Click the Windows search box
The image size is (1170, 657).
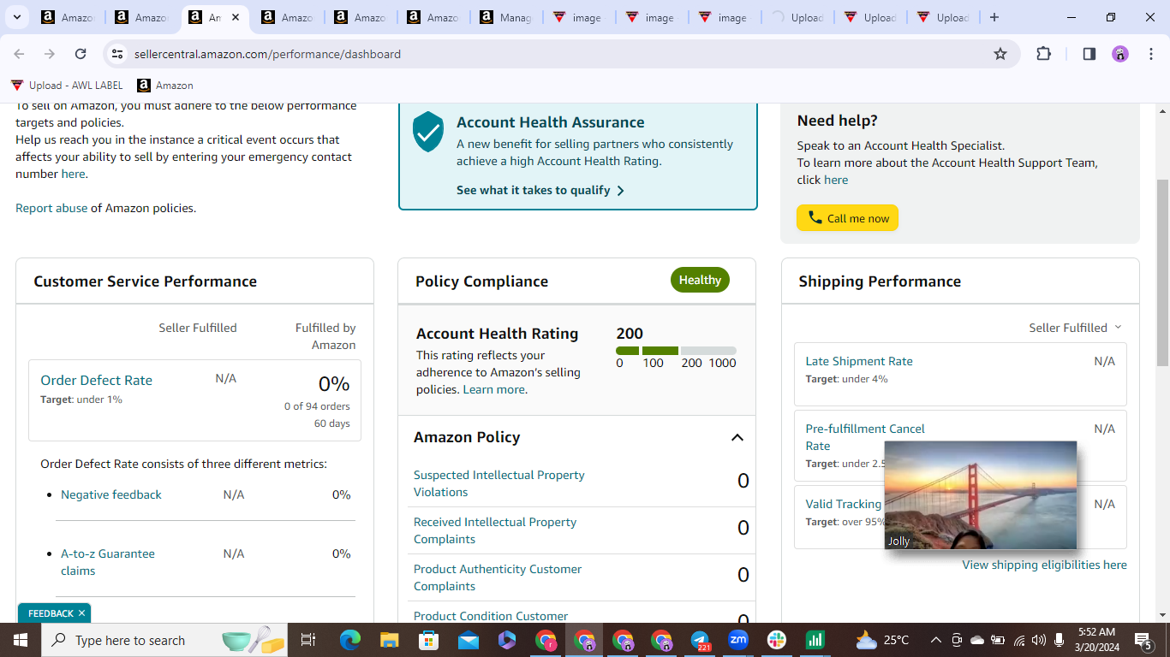[165, 640]
